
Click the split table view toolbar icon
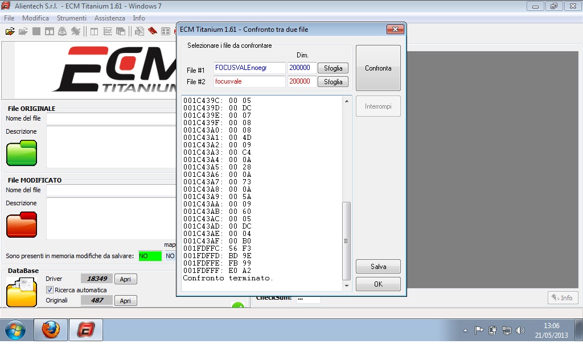point(95,32)
